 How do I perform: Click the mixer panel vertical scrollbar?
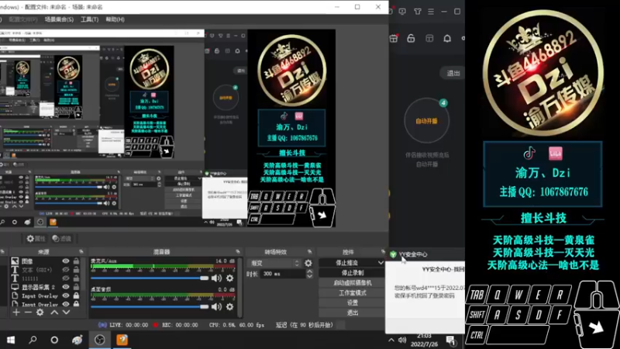[239, 286]
